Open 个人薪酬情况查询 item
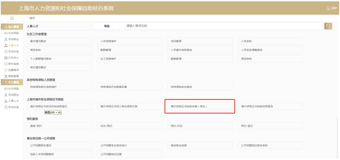 (x=60, y=59)
